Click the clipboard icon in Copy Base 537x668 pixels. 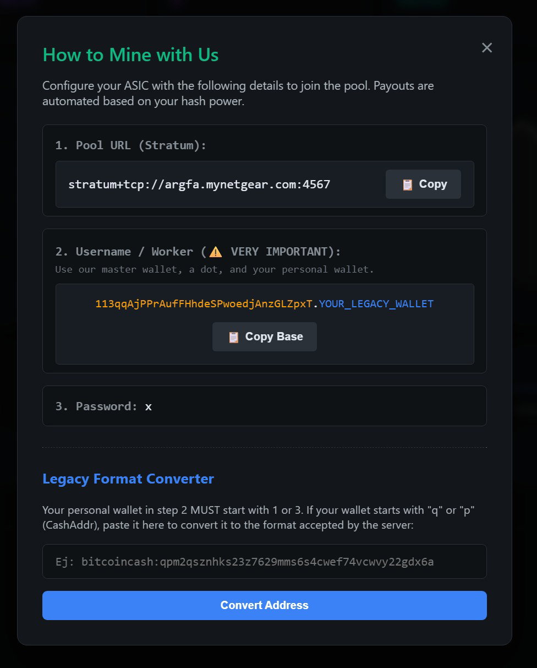[x=234, y=337]
